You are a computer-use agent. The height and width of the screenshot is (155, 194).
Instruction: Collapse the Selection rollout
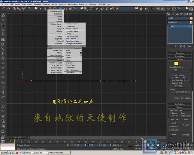(180, 59)
